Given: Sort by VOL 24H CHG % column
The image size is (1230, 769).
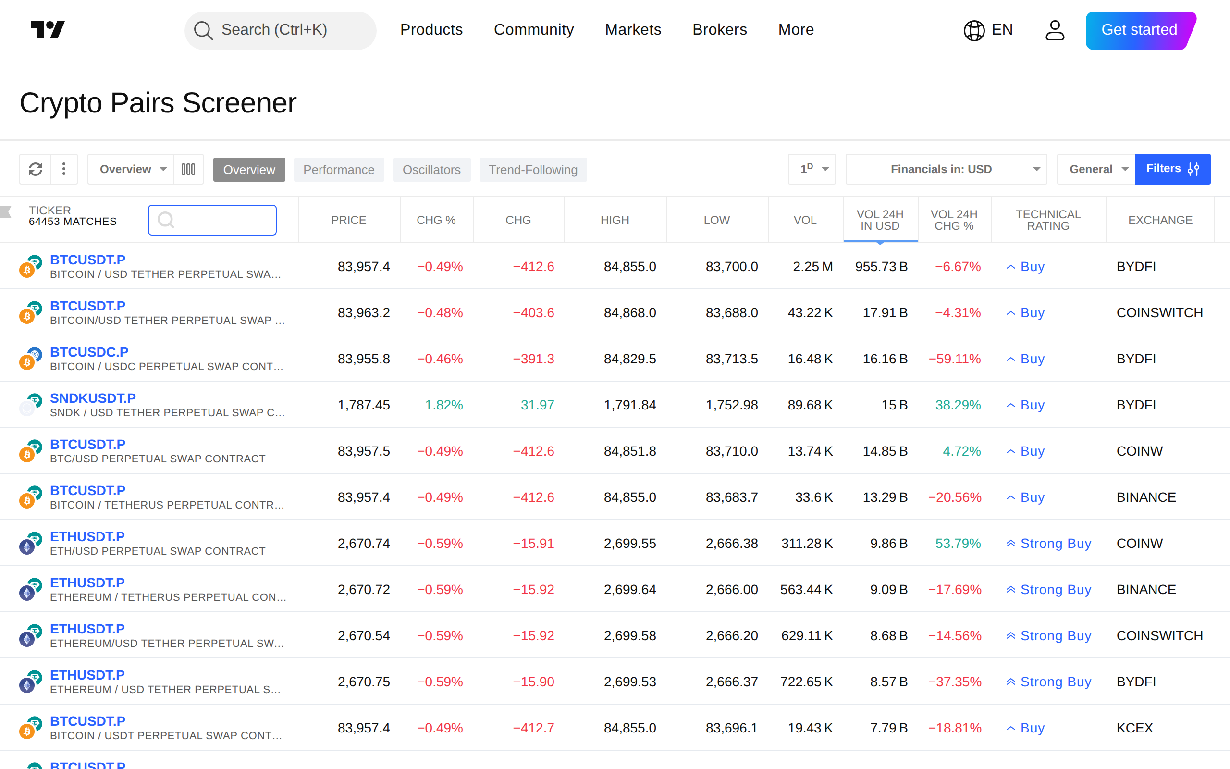Looking at the screenshot, I should tap(954, 220).
